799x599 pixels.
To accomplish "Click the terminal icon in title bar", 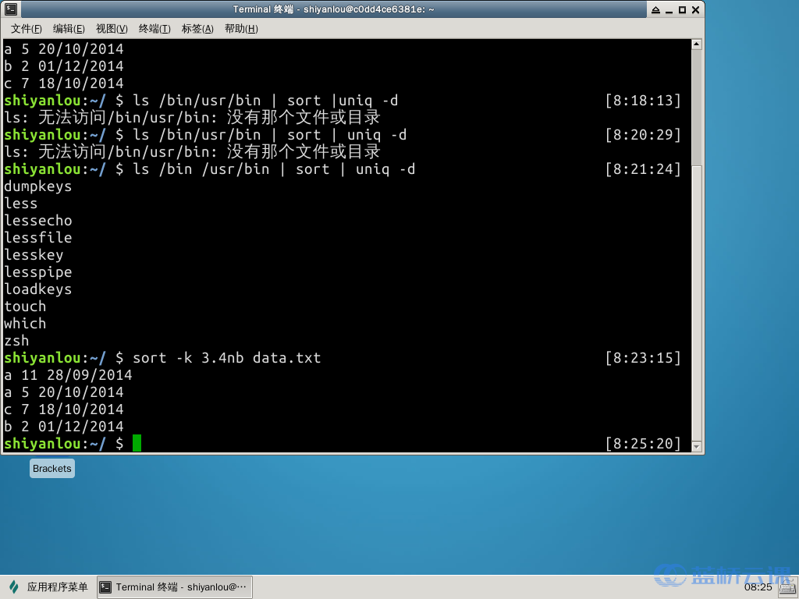I will [11, 9].
